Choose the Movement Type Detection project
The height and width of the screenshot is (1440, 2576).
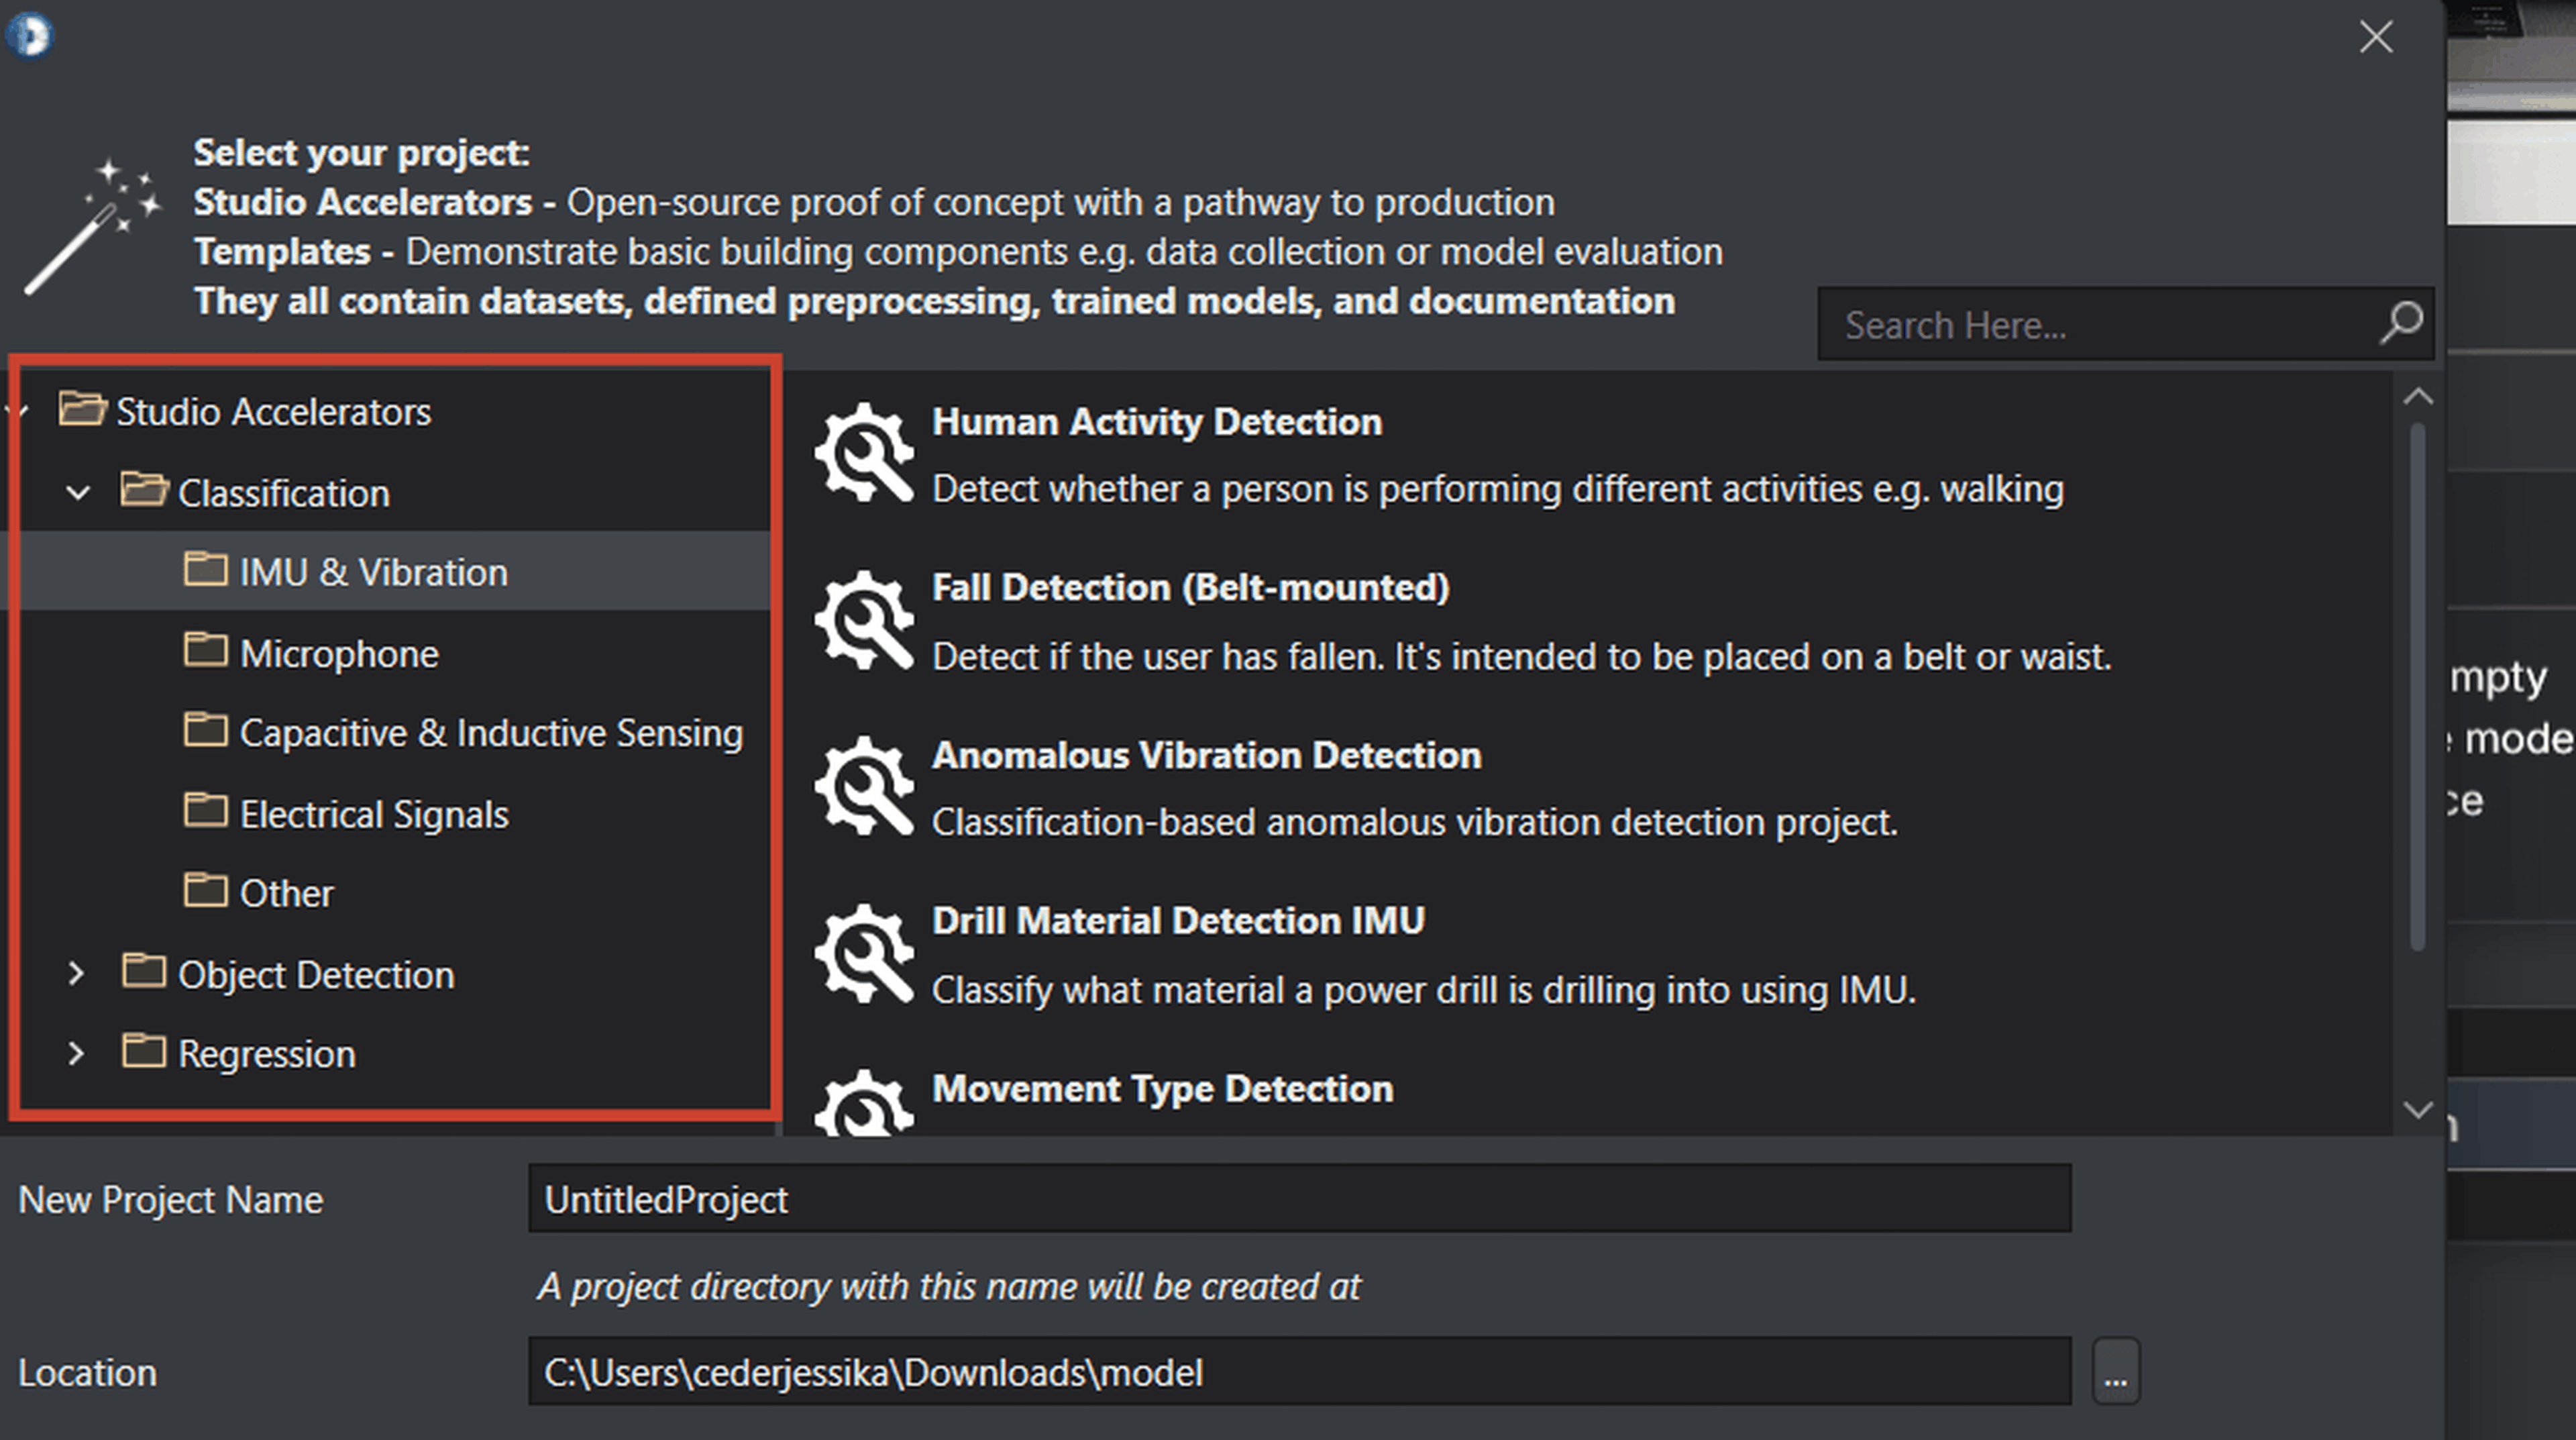(1162, 1089)
